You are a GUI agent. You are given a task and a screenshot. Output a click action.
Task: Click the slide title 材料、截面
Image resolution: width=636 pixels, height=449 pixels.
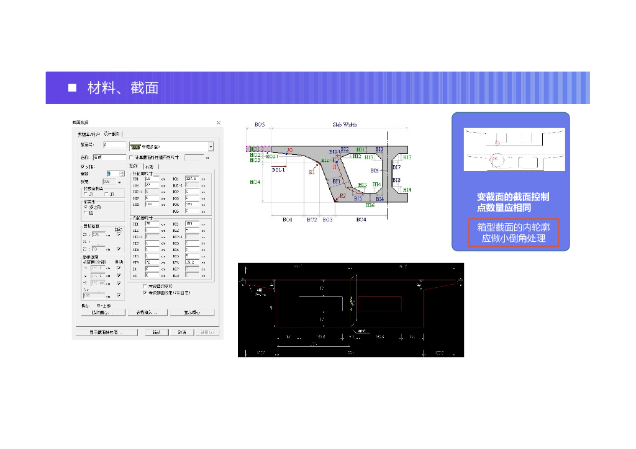(x=123, y=88)
